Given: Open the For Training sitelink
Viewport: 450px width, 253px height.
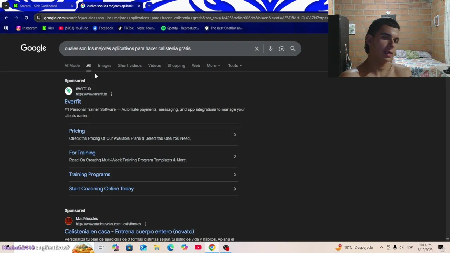Looking at the screenshot, I should (x=82, y=153).
